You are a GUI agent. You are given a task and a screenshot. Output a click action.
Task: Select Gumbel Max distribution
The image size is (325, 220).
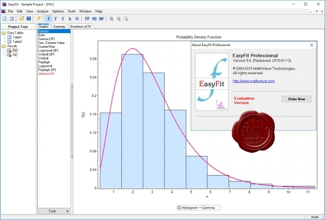pyautogui.click(x=54, y=47)
